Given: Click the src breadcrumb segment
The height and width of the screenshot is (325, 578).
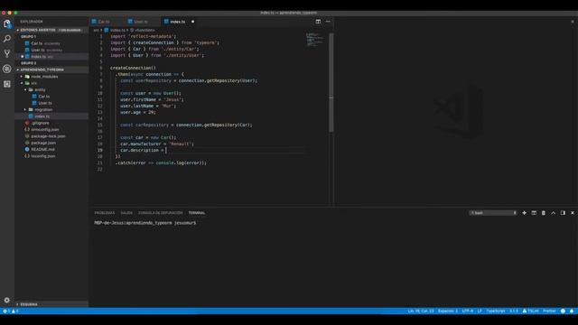Looking at the screenshot, I should pos(96,30).
